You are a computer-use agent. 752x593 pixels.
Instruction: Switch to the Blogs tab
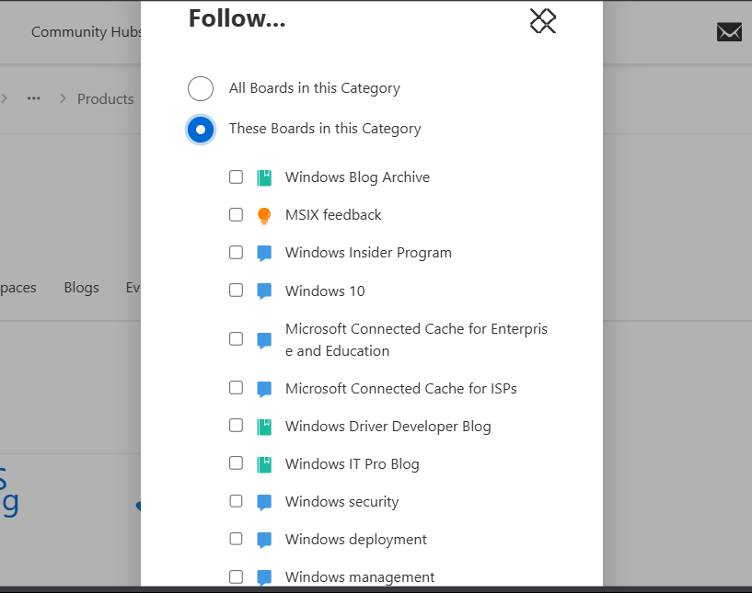[x=81, y=288]
